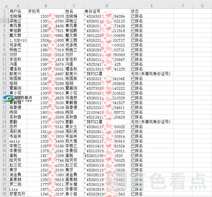The width and height of the screenshot is (212, 197).
Task: Select column B header
Action: (x=46, y=6)
